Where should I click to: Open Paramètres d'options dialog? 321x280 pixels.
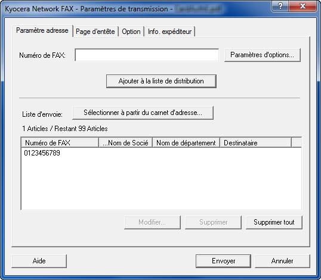pos(263,55)
